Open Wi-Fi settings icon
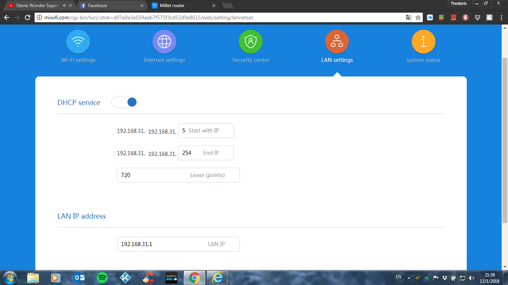The height and width of the screenshot is (285, 508). tap(78, 42)
